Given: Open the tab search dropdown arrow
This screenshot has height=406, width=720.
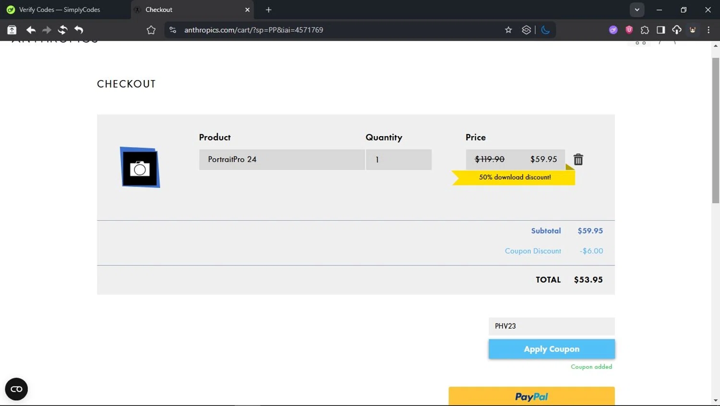Looking at the screenshot, I should coord(637,10).
